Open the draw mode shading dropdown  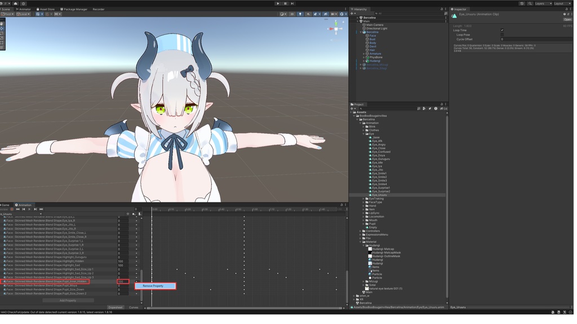[283, 14]
